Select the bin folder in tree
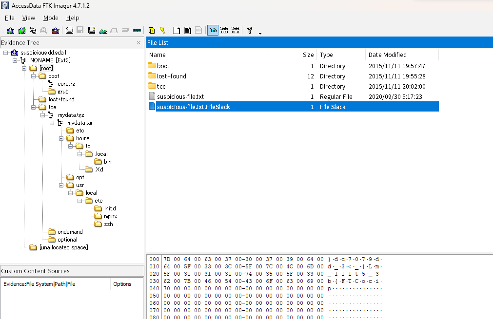Image resolution: width=493 pixels, height=319 pixels. click(x=108, y=162)
